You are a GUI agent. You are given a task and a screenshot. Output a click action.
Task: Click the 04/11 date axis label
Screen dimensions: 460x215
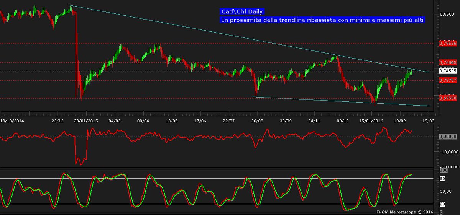point(314,121)
